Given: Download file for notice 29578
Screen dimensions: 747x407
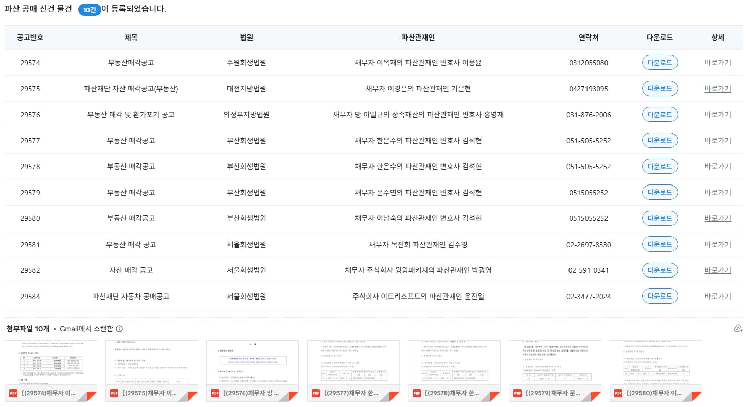Looking at the screenshot, I should click(x=660, y=166).
